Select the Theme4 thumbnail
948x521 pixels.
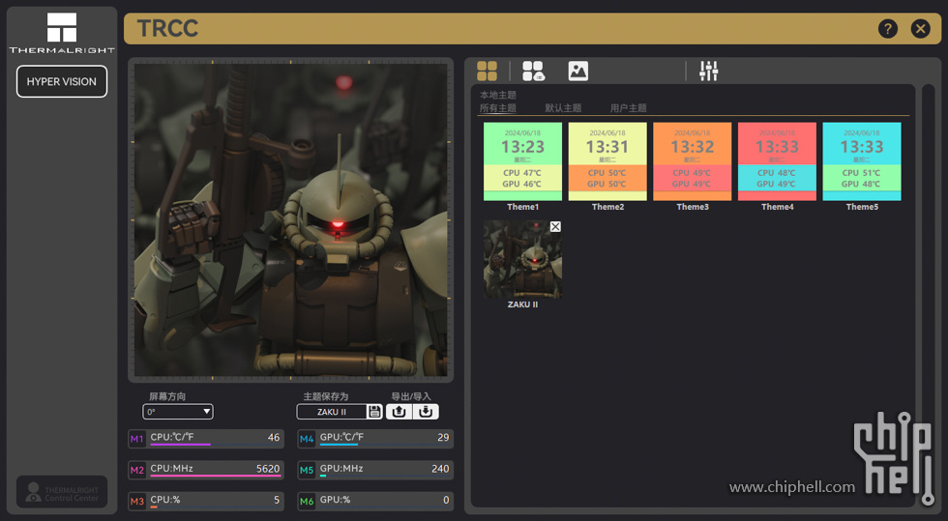click(x=777, y=161)
